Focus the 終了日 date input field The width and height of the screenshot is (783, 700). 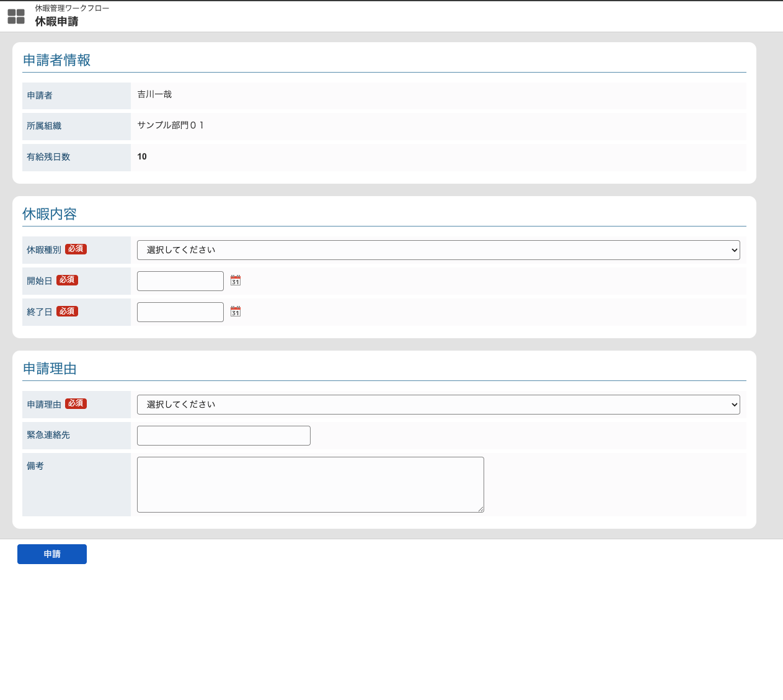point(180,312)
